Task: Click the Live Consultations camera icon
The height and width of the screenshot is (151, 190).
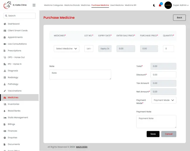Action: 5,44
